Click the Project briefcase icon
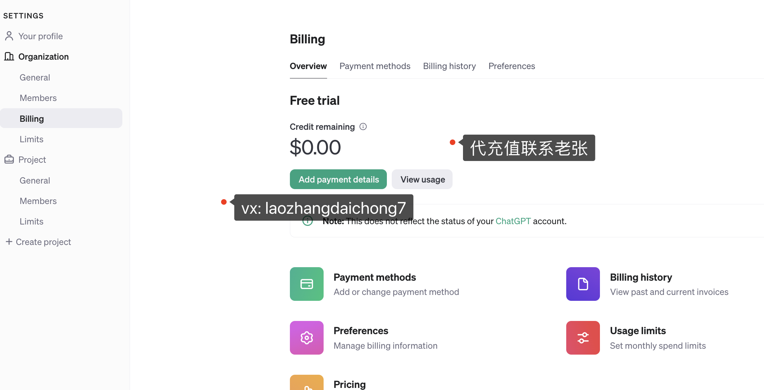The height and width of the screenshot is (390, 764). point(9,160)
